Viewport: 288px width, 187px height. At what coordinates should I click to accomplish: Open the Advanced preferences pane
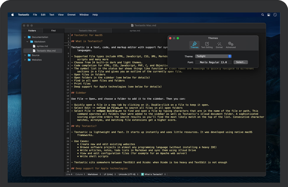pyautogui.click(x=231, y=45)
